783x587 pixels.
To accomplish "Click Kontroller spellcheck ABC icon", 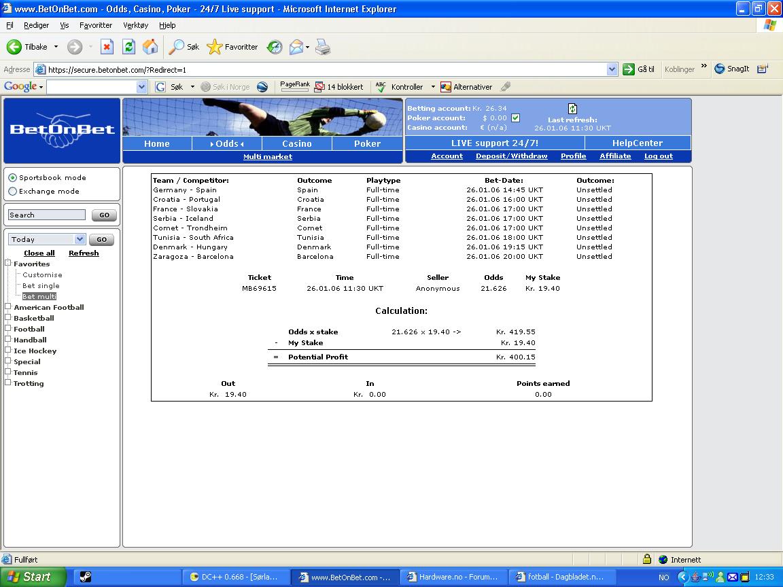I will 381,87.
